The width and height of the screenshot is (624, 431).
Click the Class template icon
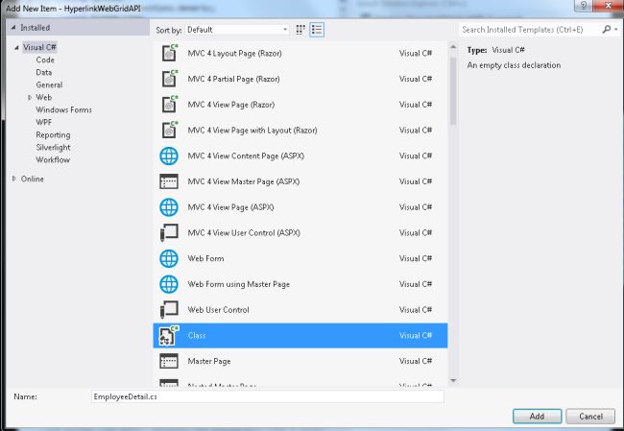coord(169,335)
